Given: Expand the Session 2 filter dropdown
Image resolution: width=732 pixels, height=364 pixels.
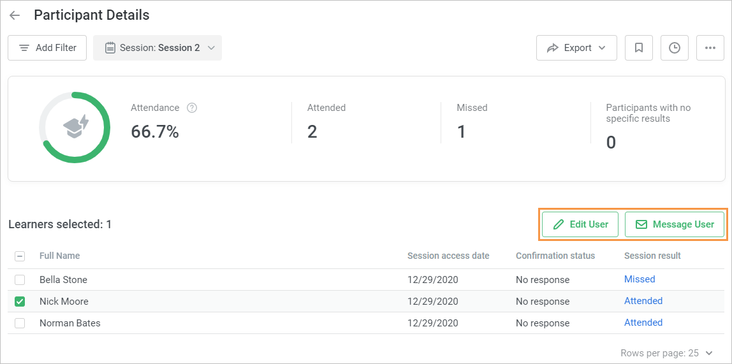Looking at the screenshot, I should pyautogui.click(x=157, y=48).
